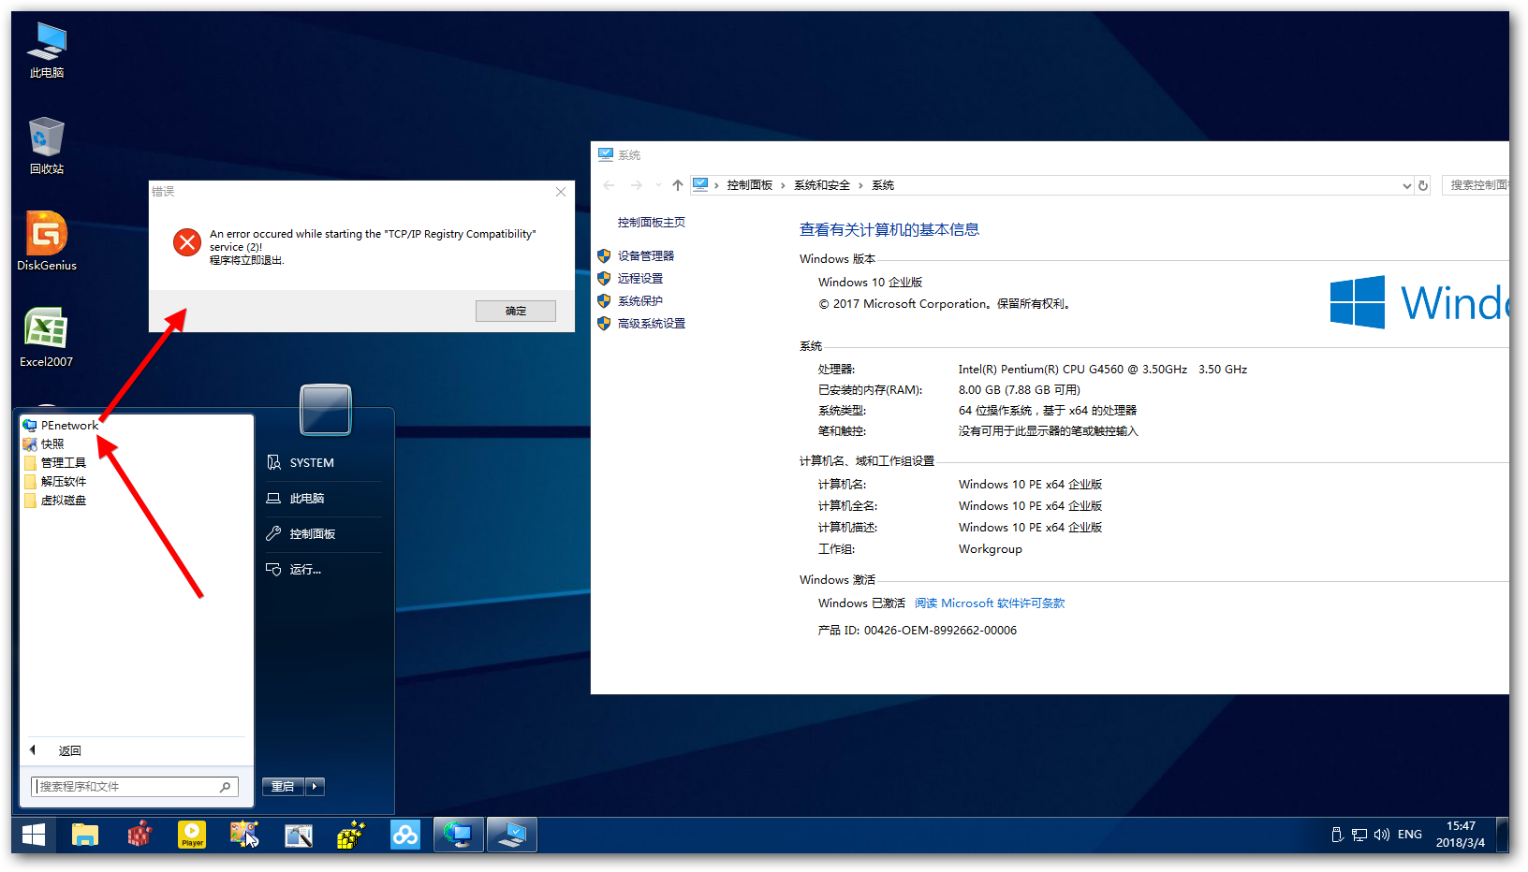Open the red cubes registry tool in taskbar
Viewport: 1528px width, 872px height.
[x=140, y=835]
